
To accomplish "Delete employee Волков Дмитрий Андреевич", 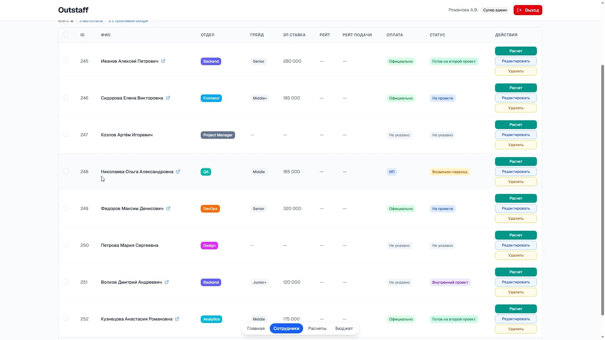I will coord(516,292).
